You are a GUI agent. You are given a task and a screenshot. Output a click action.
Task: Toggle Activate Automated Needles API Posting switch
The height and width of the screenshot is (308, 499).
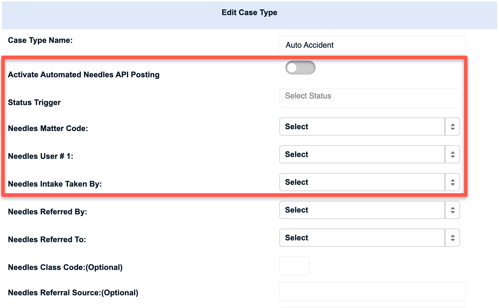click(x=301, y=68)
